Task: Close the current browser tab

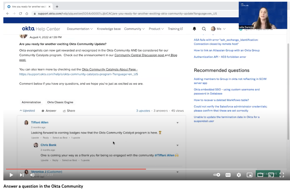Action: [x=49, y=7]
